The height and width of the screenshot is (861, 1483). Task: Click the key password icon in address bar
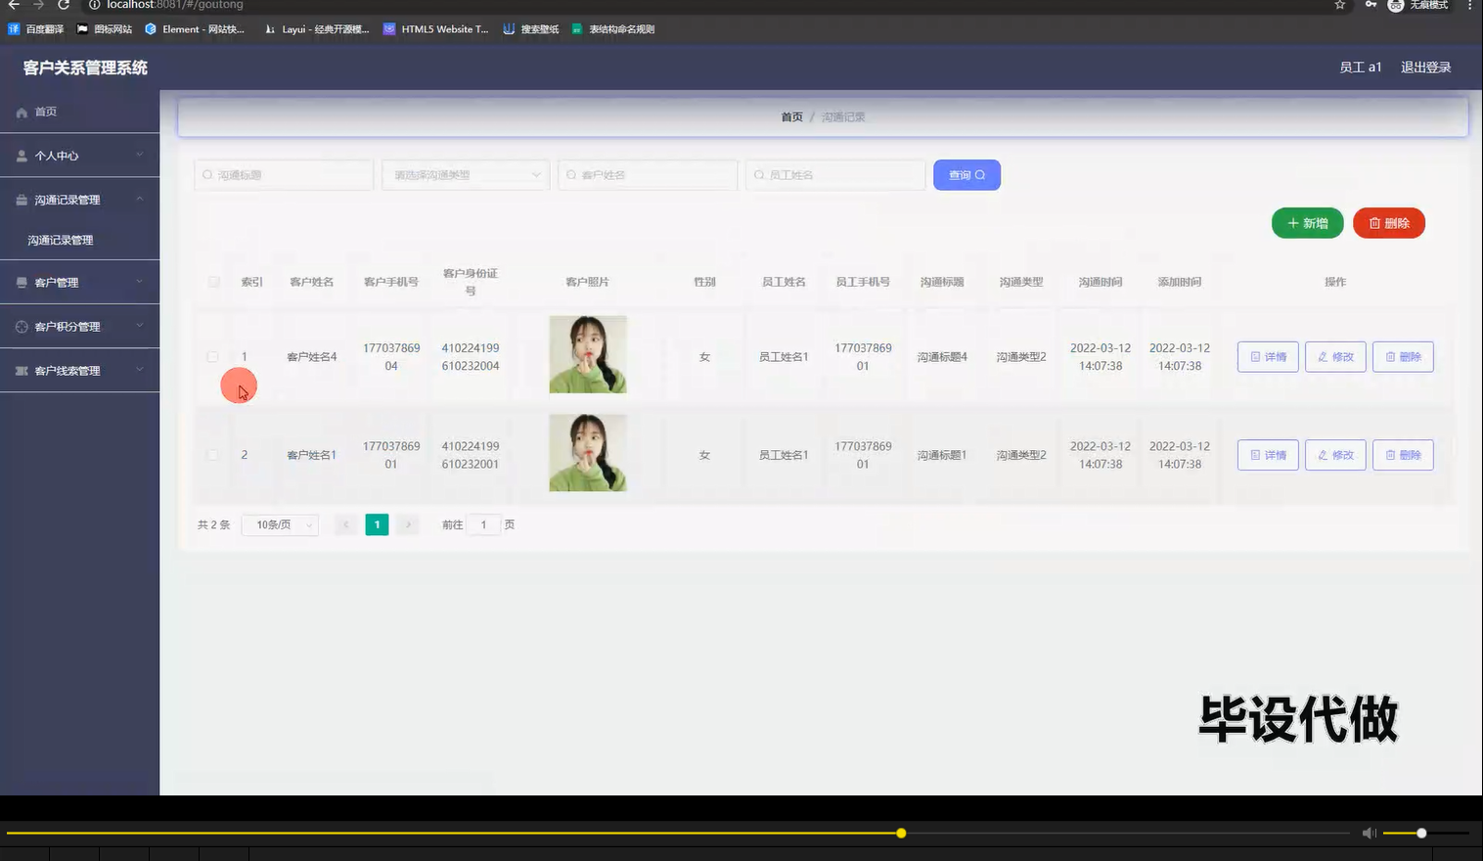tap(1371, 5)
